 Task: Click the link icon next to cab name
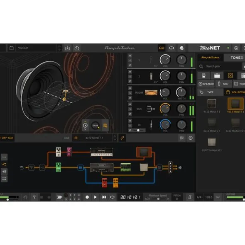(x=122, y=138)
